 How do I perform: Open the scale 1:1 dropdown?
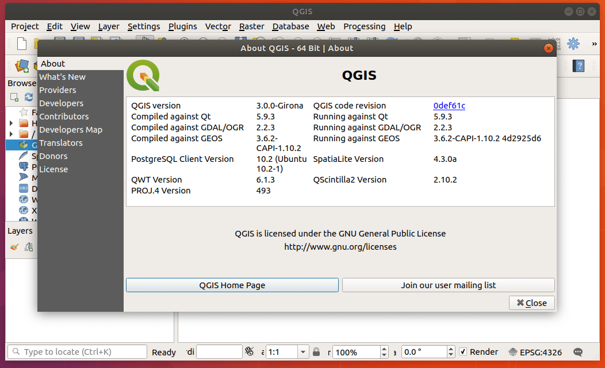[x=303, y=352]
